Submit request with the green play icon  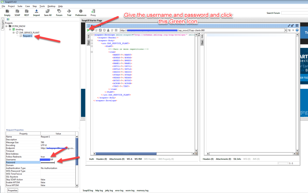point(88,30)
